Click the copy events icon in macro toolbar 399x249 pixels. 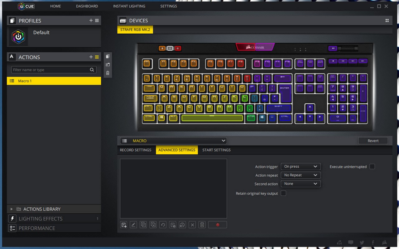[143, 225]
